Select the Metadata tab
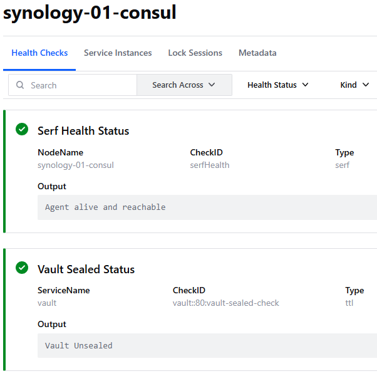 (x=257, y=53)
